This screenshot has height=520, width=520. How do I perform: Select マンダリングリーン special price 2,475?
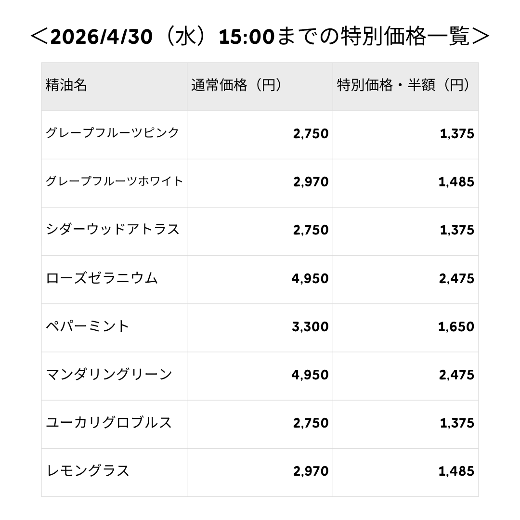[x=456, y=375]
